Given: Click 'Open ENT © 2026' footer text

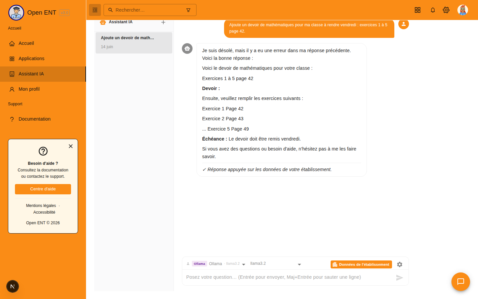Looking at the screenshot, I should [x=43, y=223].
